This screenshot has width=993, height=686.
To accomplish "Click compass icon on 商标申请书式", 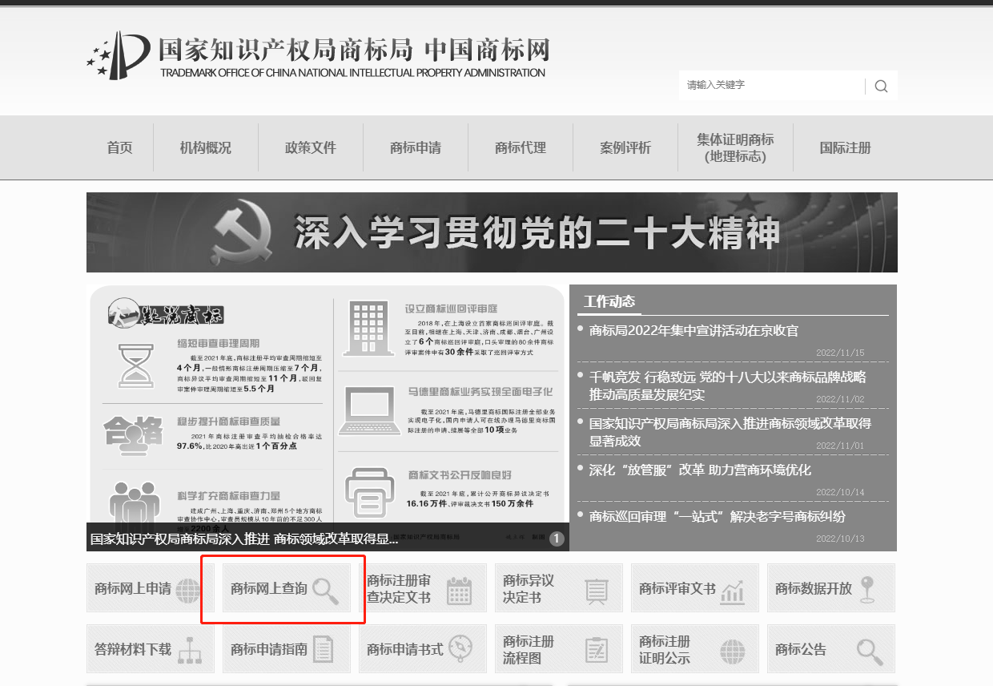I will [461, 648].
